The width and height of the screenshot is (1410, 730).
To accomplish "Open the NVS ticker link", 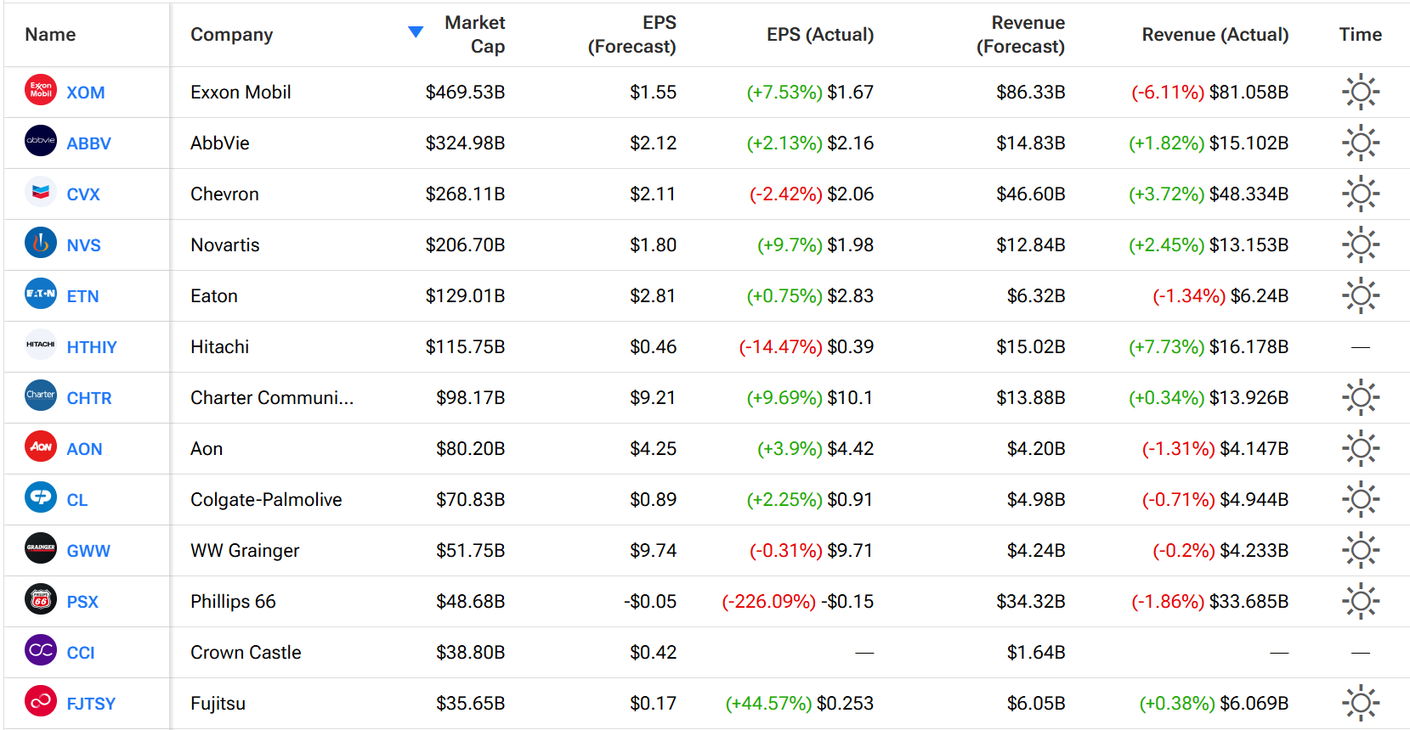I will pos(84,245).
